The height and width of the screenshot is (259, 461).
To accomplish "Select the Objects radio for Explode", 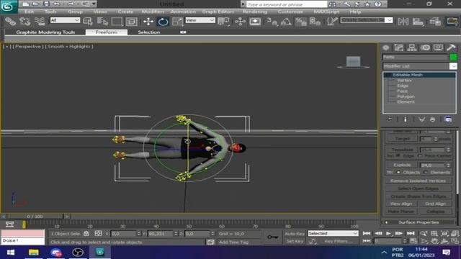I will click(398, 172).
